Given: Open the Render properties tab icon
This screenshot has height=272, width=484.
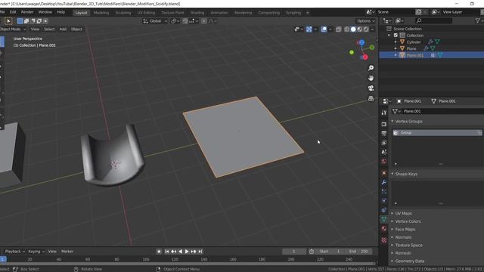Looking at the screenshot, I should (383, 124).
